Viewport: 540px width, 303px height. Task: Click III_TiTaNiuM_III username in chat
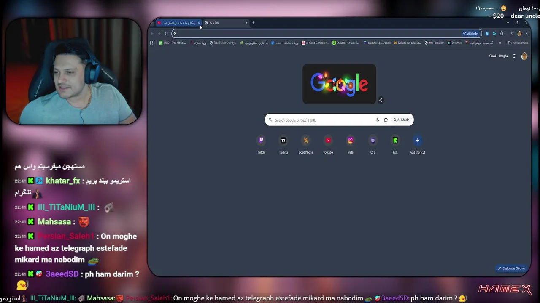[66, 207]
